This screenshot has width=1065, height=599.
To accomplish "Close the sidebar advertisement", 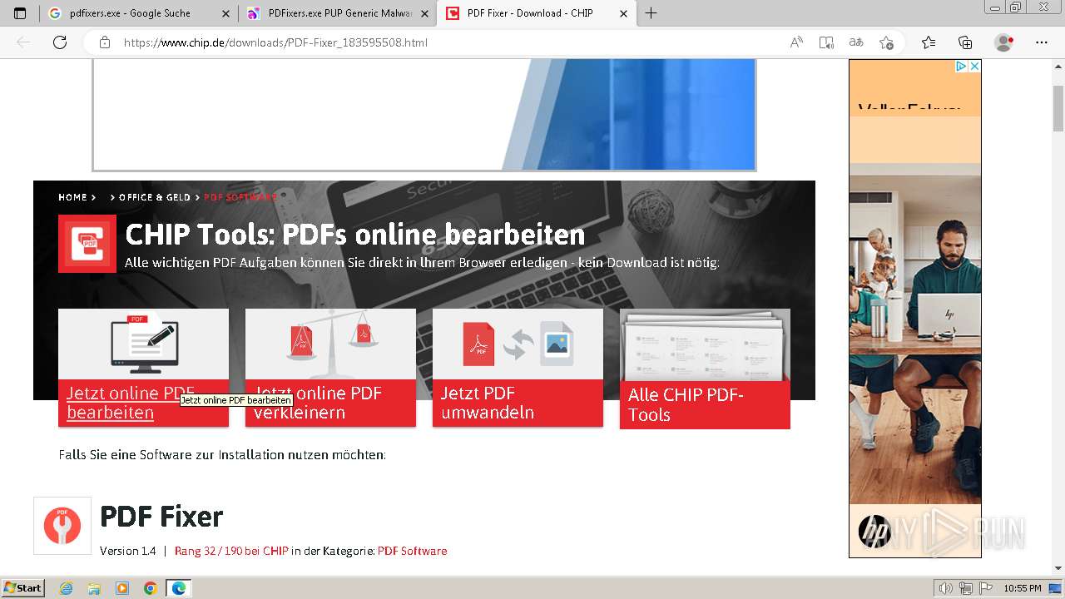I will [x=974, y=66].
